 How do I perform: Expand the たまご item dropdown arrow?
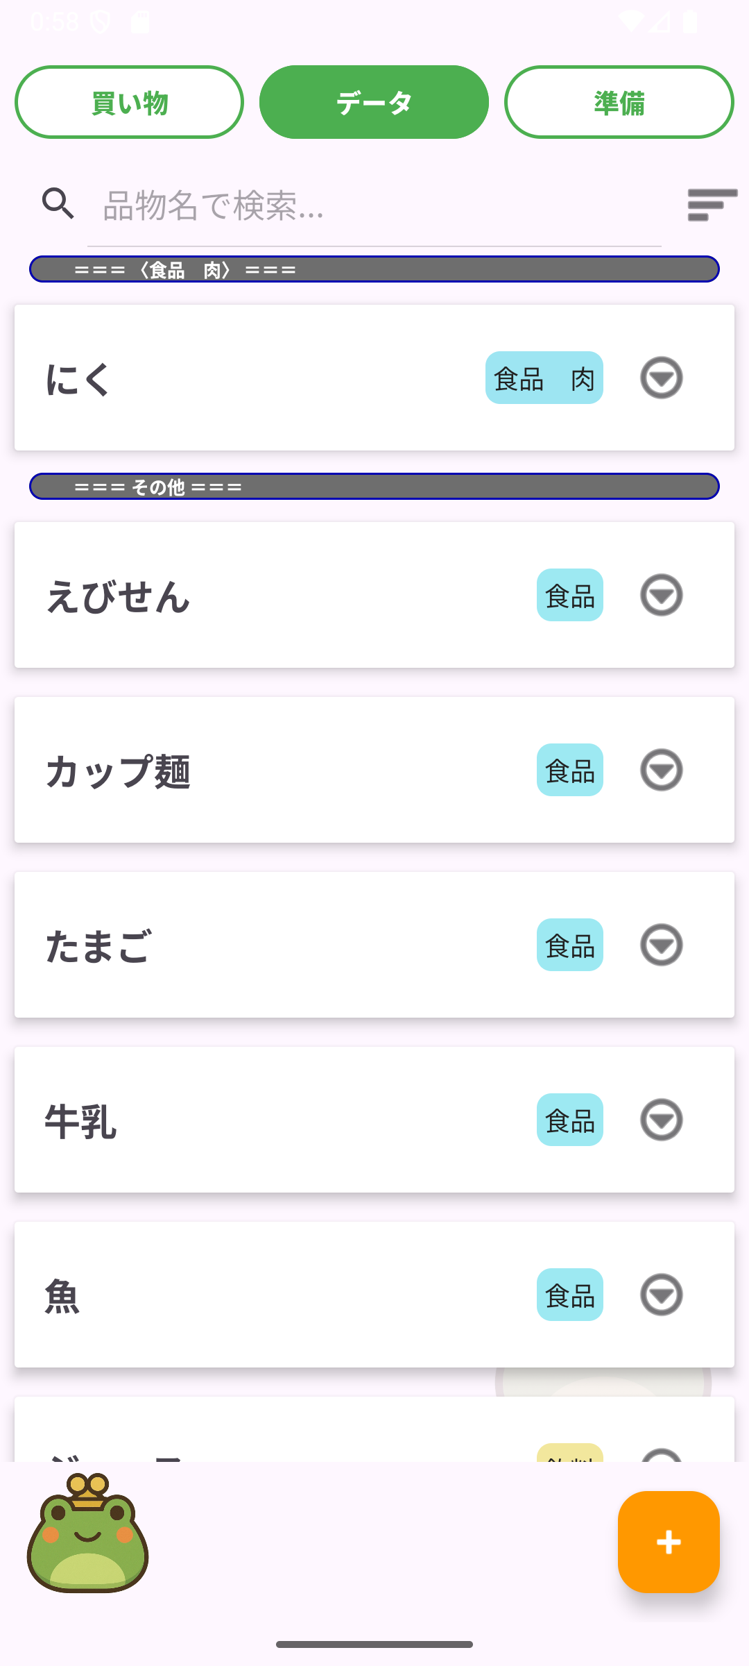(x=661, y=945)
